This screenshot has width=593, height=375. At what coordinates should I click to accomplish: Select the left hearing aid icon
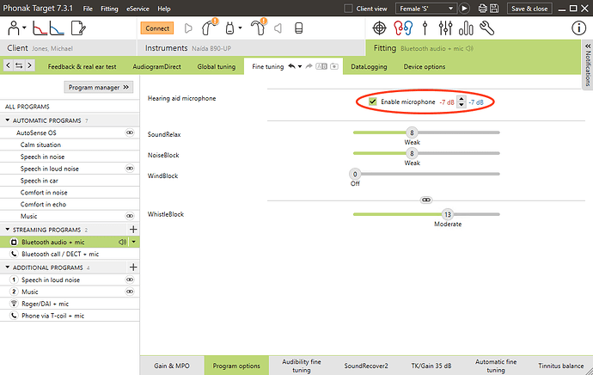coord(208,28)
